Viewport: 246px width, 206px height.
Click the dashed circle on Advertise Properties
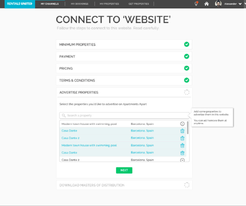click(x=187, y=92)
